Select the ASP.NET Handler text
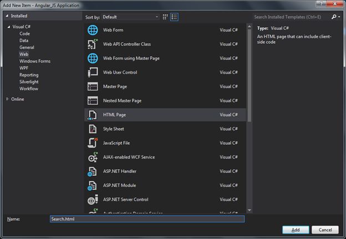 [120, 171]
